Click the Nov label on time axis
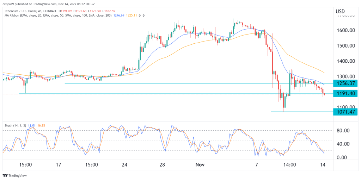This screenshot has width=361, height=180. pyautogui.click(x=200, y=165)
